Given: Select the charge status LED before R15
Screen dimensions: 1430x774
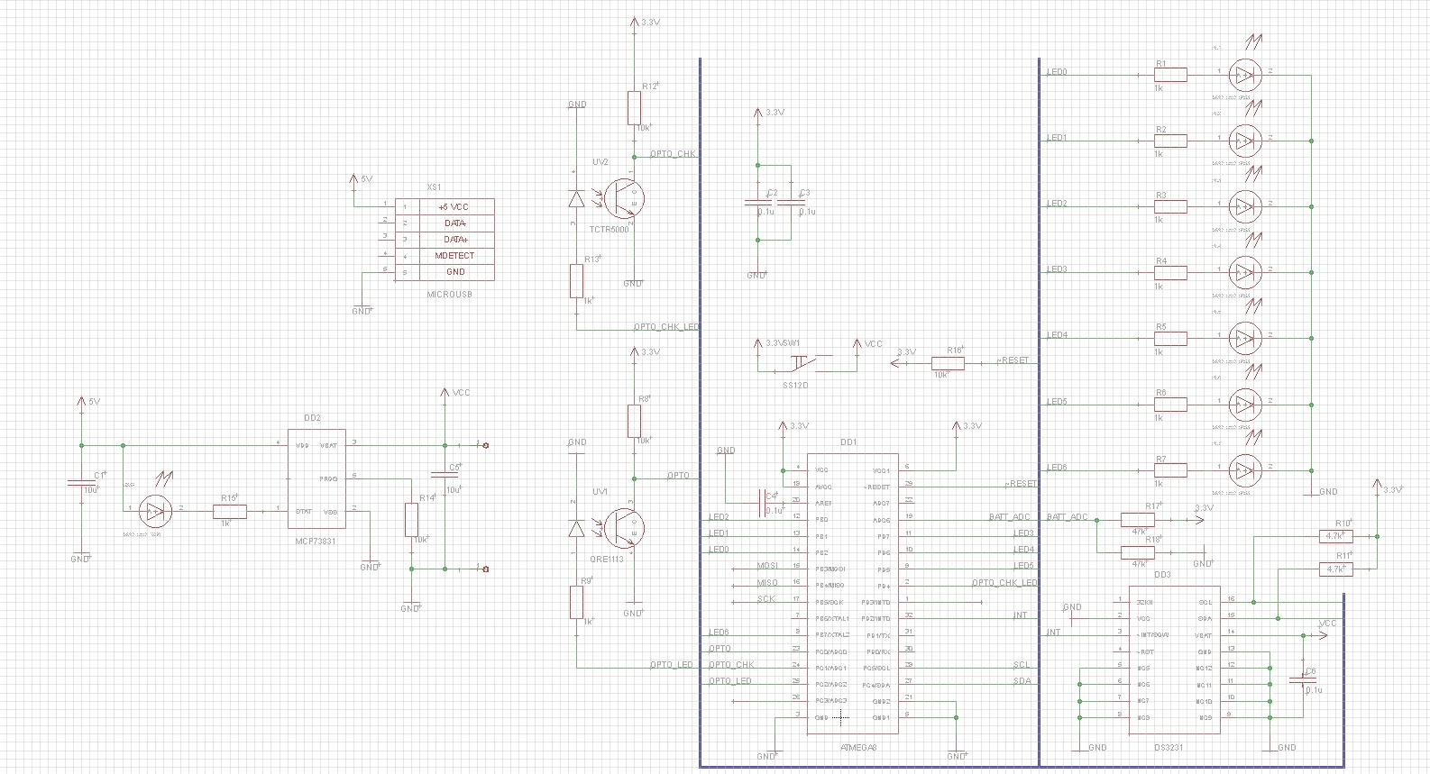Looking at the screenshot, I should click(155, 511).
